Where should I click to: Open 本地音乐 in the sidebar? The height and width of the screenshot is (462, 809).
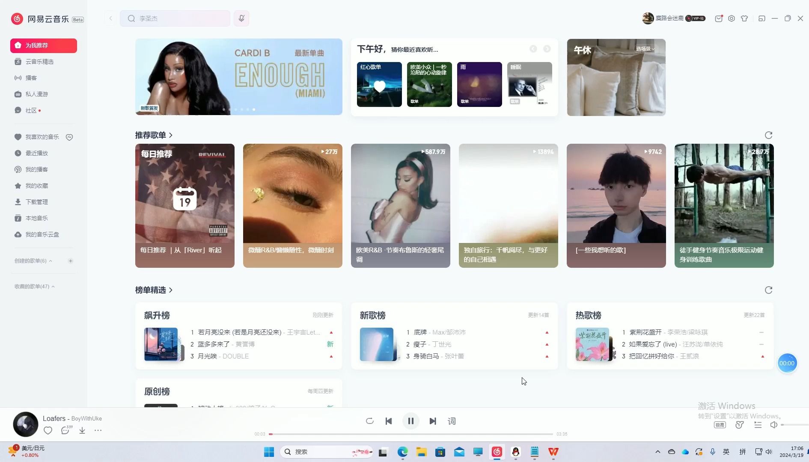point(36,218)
